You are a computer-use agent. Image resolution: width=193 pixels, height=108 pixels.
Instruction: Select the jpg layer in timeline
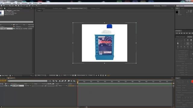(18, 86)
